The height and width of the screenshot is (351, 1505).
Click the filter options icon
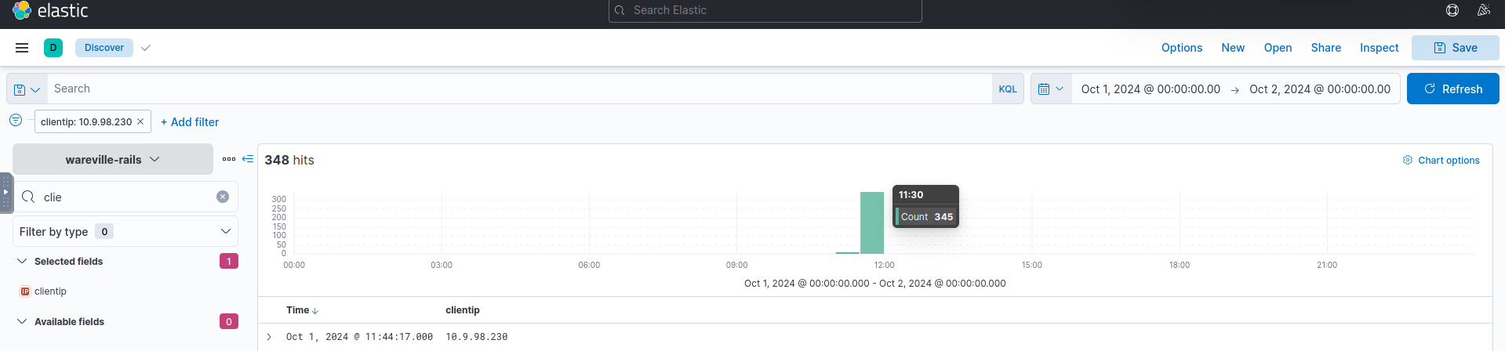pyautogui.click(x=16, y=121)
